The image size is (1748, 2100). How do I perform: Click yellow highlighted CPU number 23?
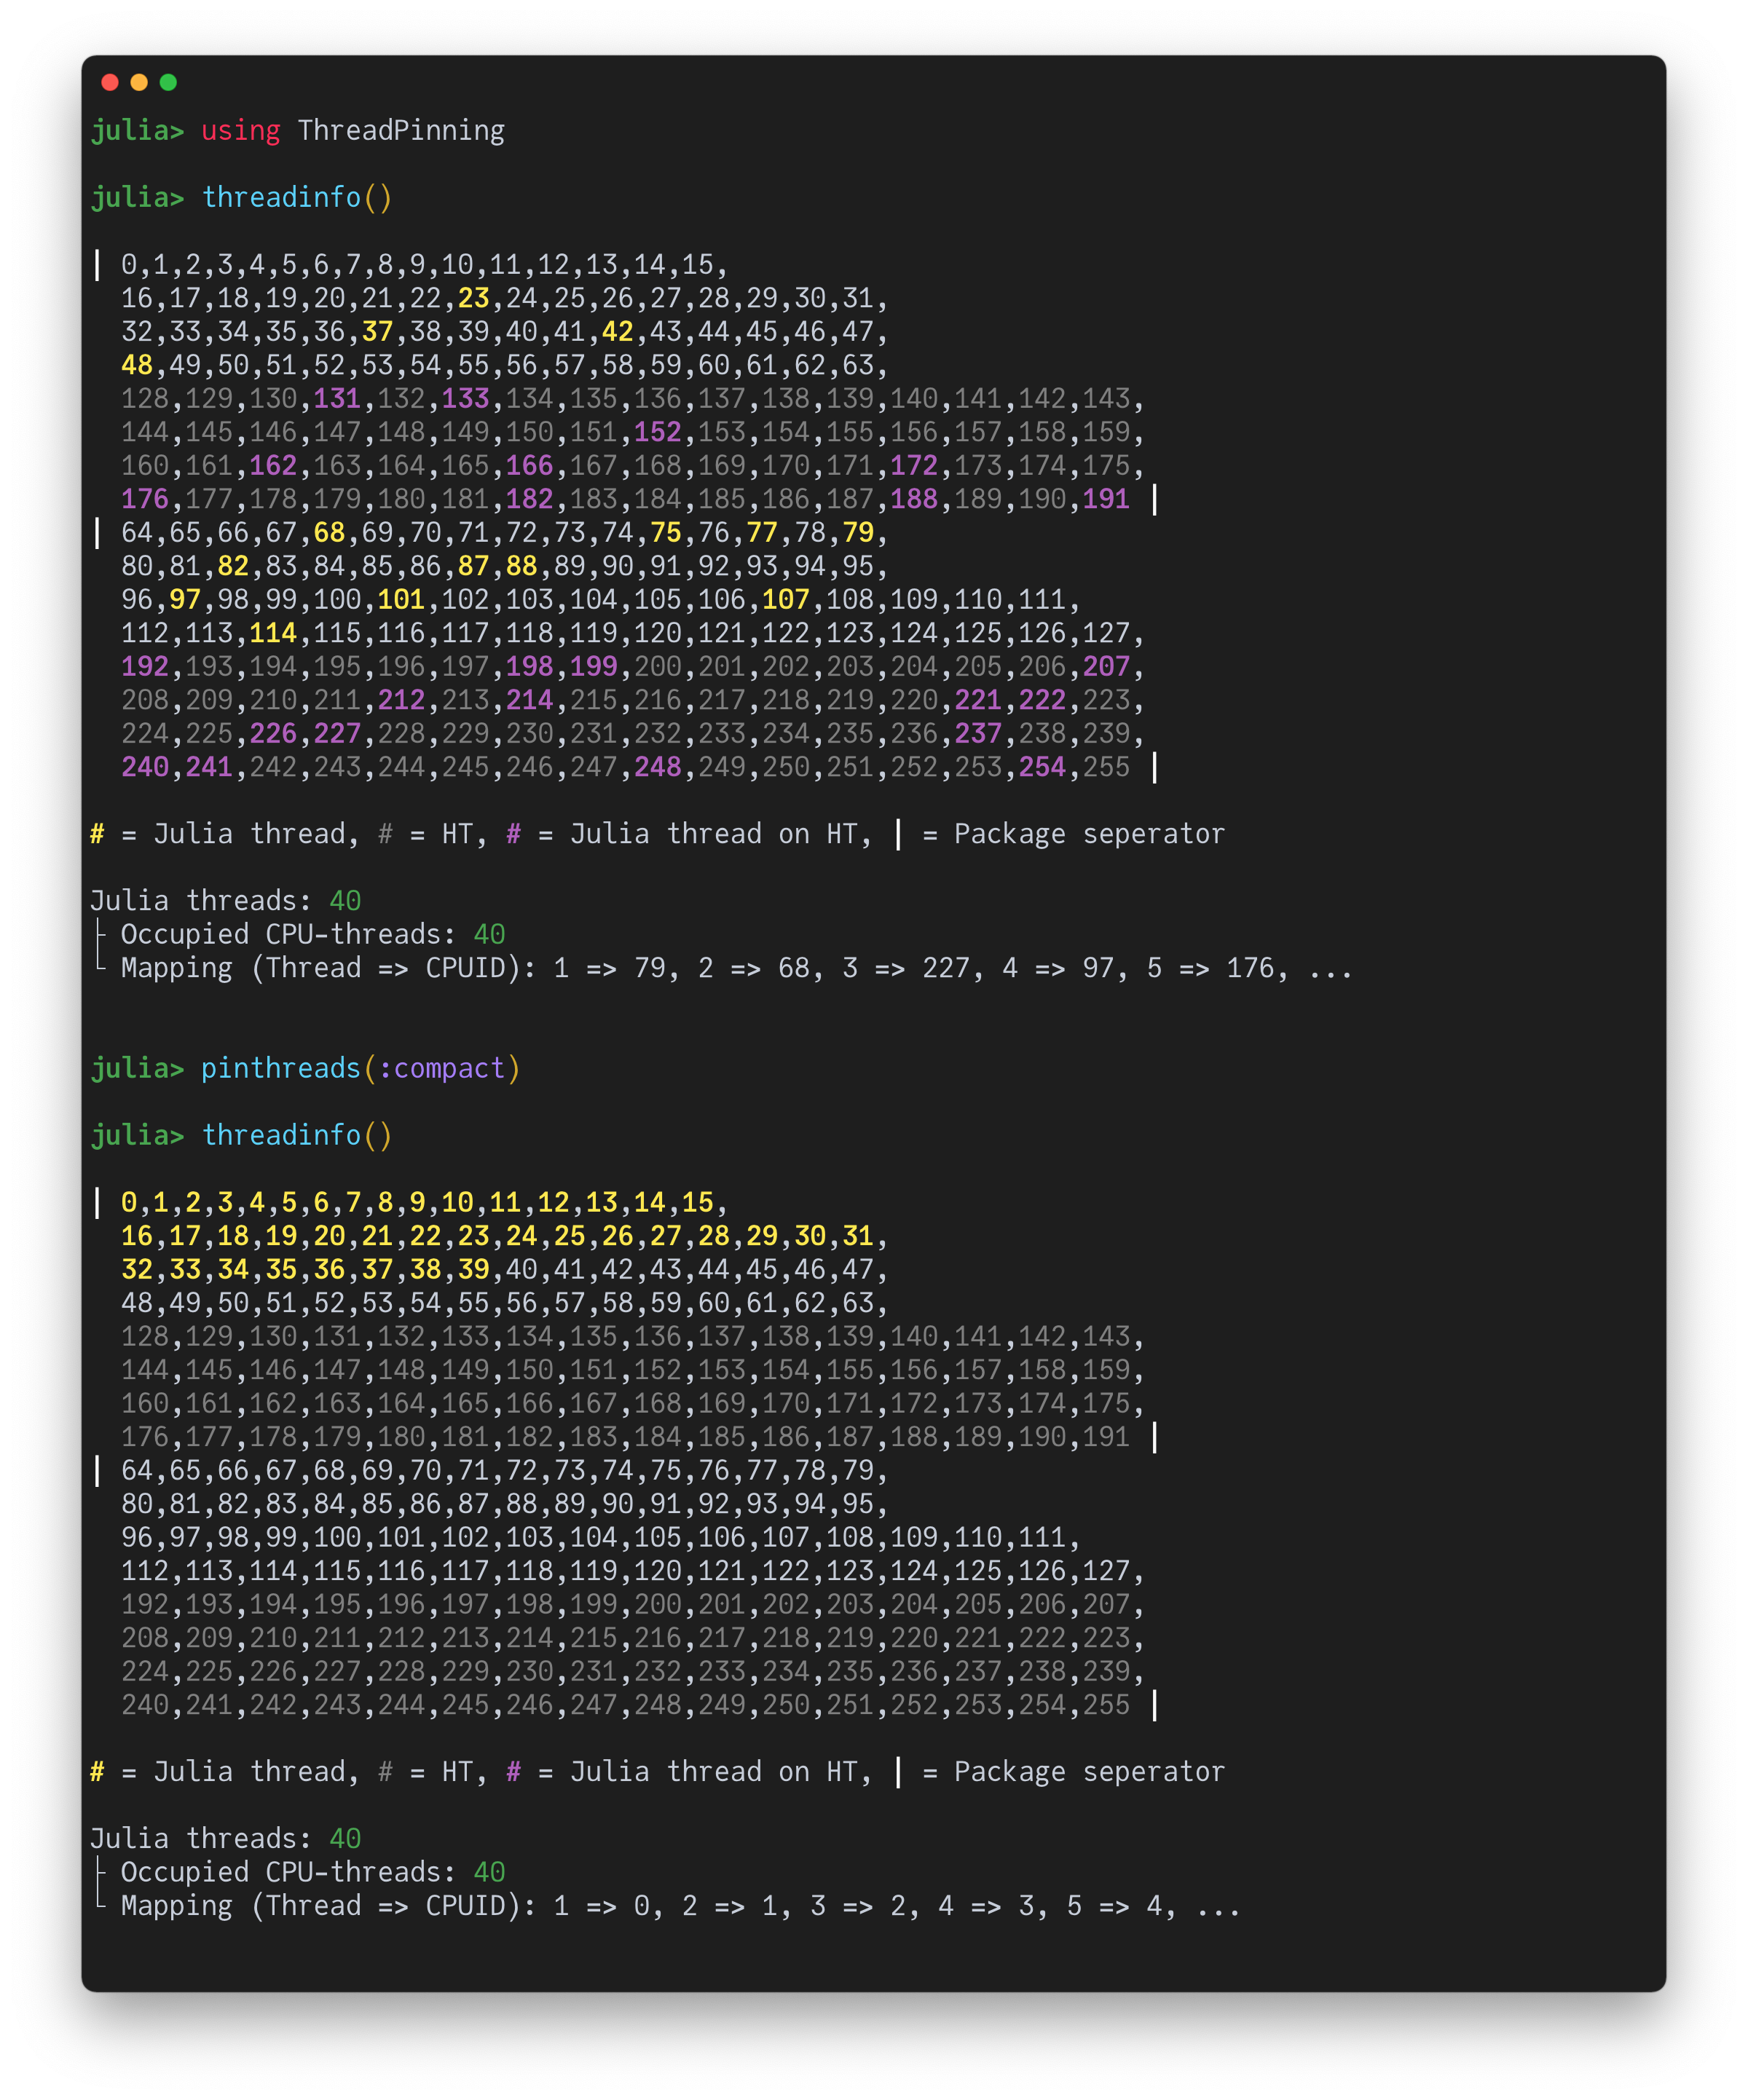click(x=473, y=298)
